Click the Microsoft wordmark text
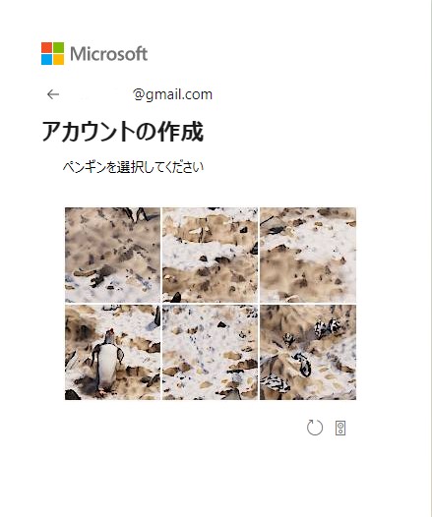This screenshot has height=517, width=432. point(108,54)
